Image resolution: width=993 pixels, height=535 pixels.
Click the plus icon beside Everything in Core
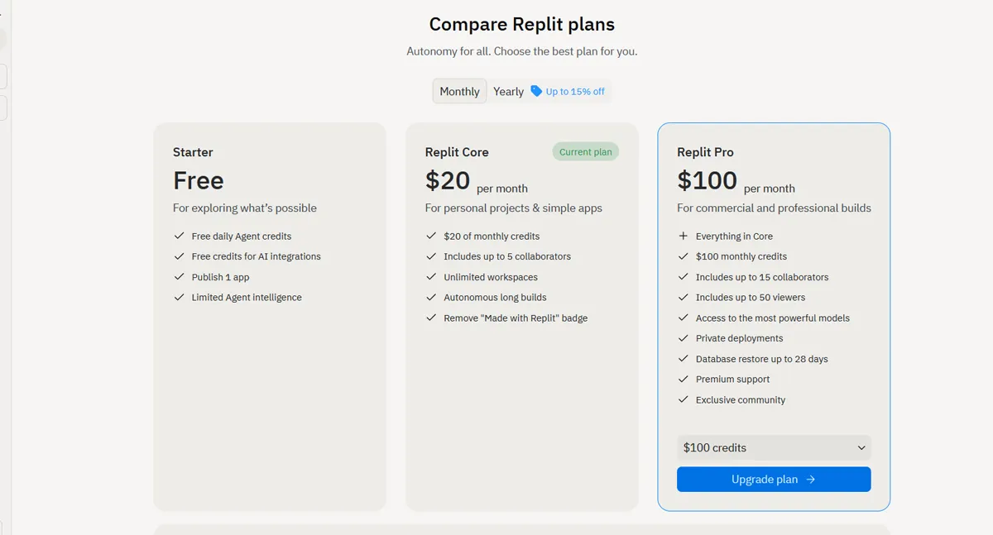(684, 236)
